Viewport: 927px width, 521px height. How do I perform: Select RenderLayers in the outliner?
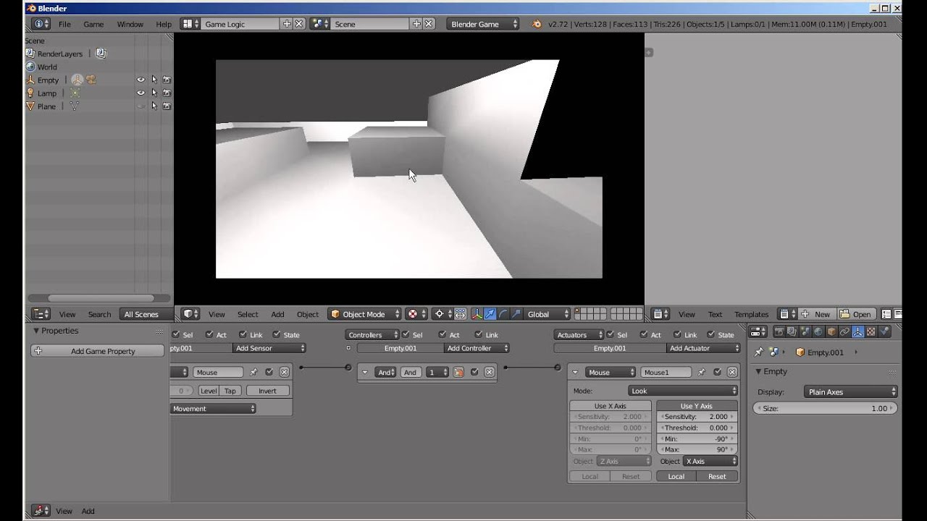[x=60, y=54]
